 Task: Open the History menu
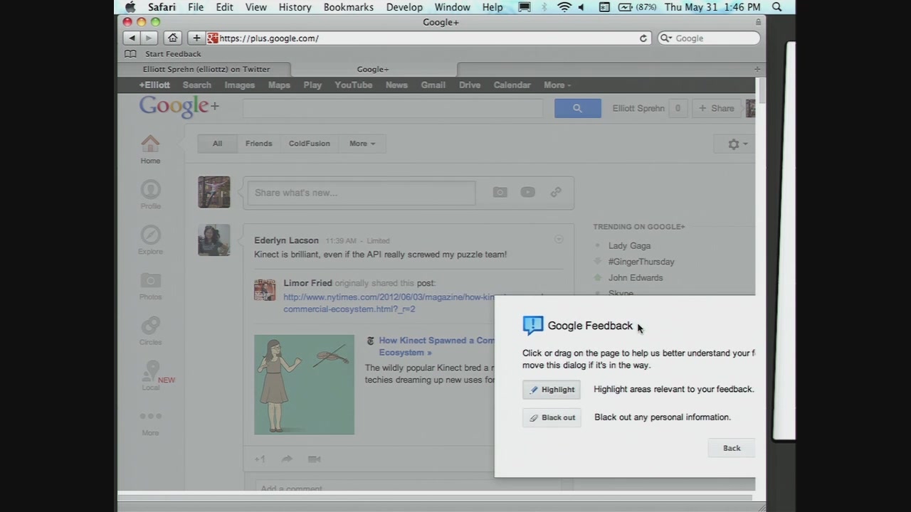pos(295,7)
